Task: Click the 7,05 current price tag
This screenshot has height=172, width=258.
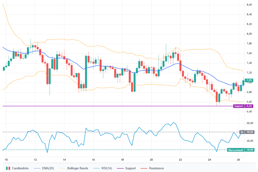Action: (249, 80)
